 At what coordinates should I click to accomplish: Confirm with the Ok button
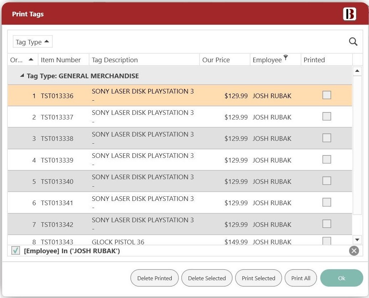point(342,278)
